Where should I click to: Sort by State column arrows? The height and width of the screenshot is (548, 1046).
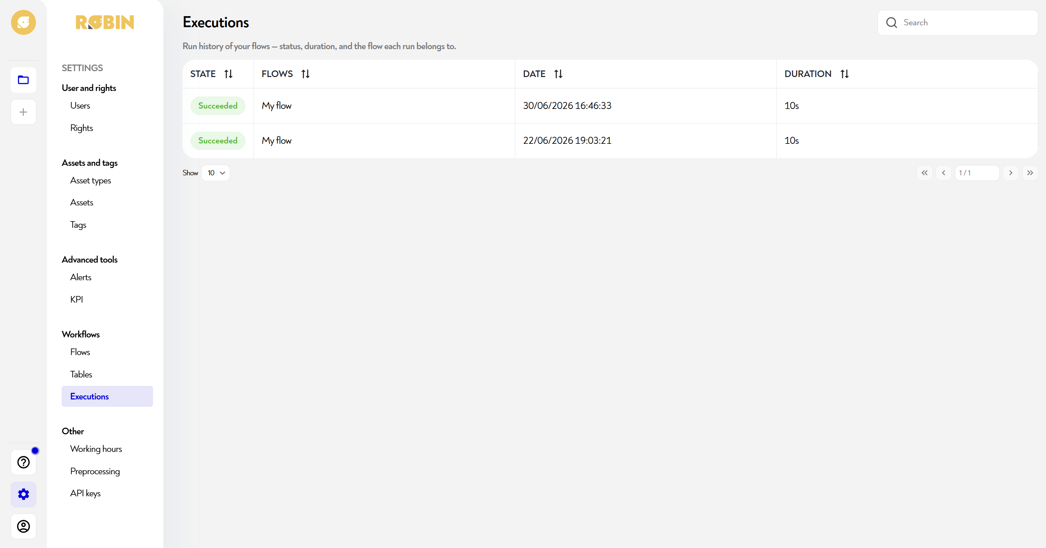(229, 74)
